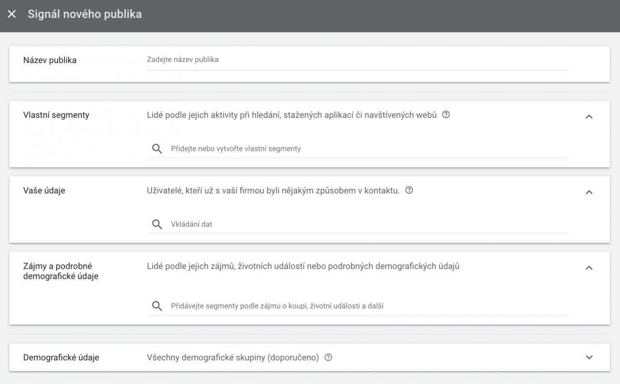Screen dimensions: 620x384
Task: Collapse the Vlastní segmenty section
Action: click(589, 117)
